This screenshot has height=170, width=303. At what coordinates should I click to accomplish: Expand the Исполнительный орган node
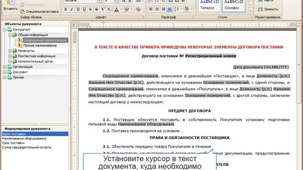pyautogui.click(x=10, y=61)
